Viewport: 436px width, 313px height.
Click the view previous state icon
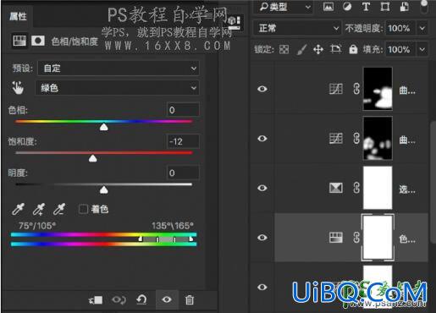[119, 299]
